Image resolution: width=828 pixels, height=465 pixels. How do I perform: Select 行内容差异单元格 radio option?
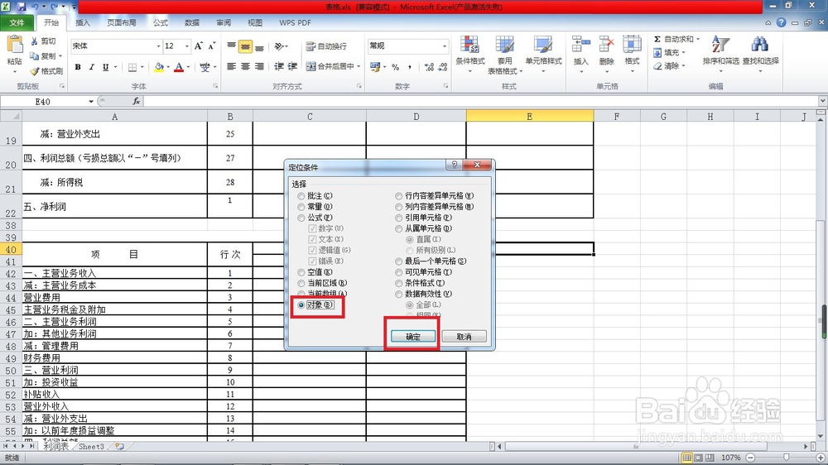click(x=399, y=196)
